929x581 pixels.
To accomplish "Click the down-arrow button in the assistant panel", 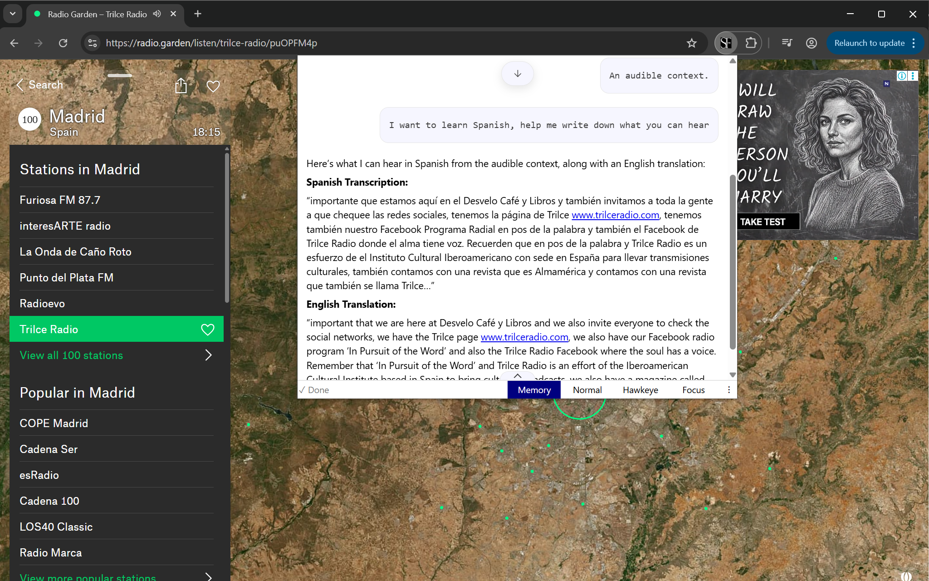I will coord(517,73).
